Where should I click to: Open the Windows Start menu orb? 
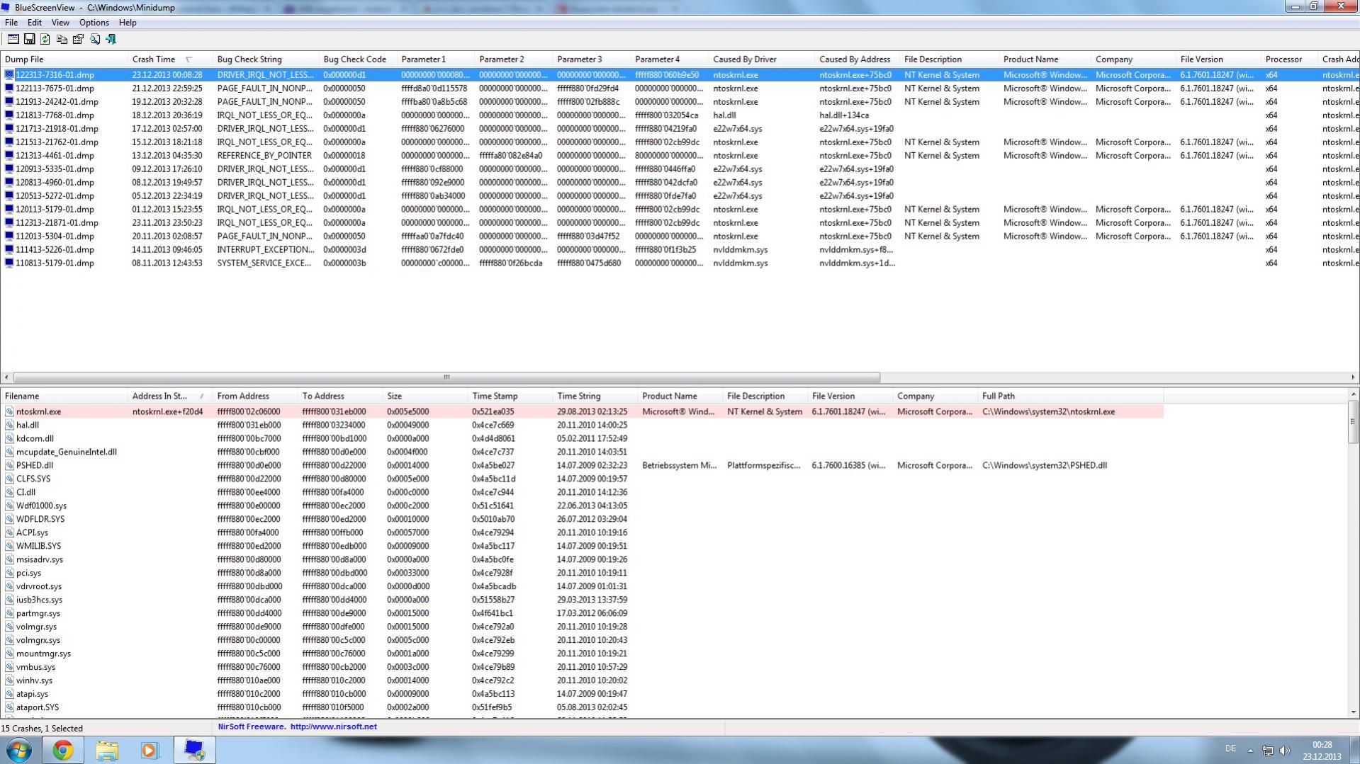pos(18,751)
